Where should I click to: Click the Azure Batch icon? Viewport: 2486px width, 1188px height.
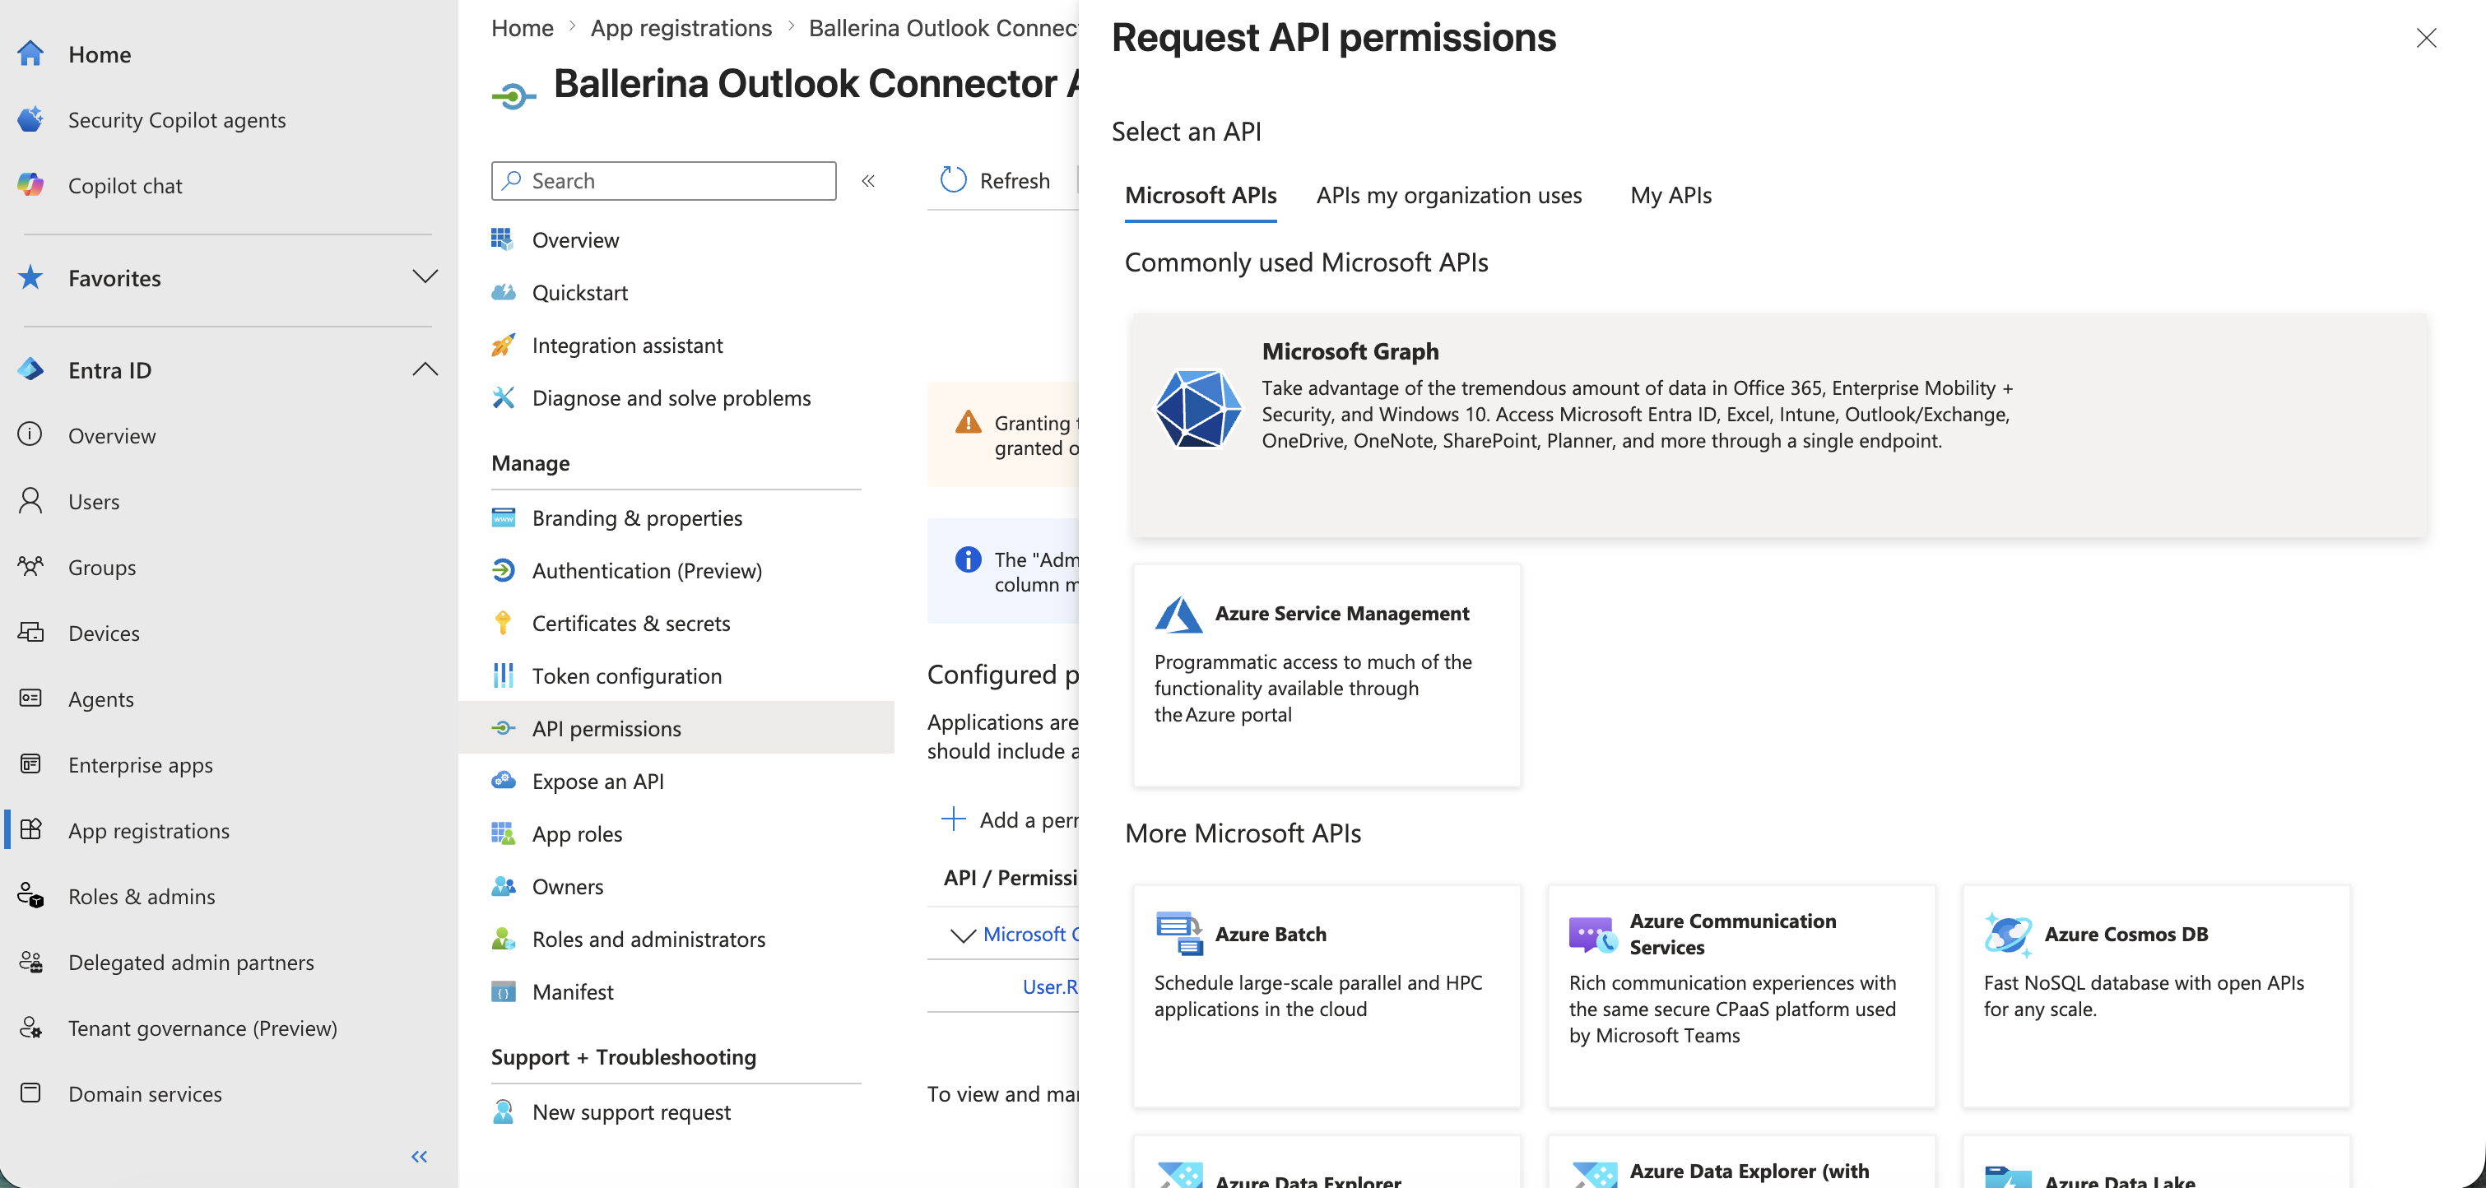[1178, 933]
